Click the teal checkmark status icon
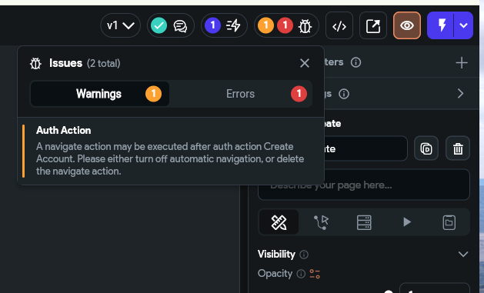The width and height of the screenshot is (484, 293). click(x=159, y=25)
